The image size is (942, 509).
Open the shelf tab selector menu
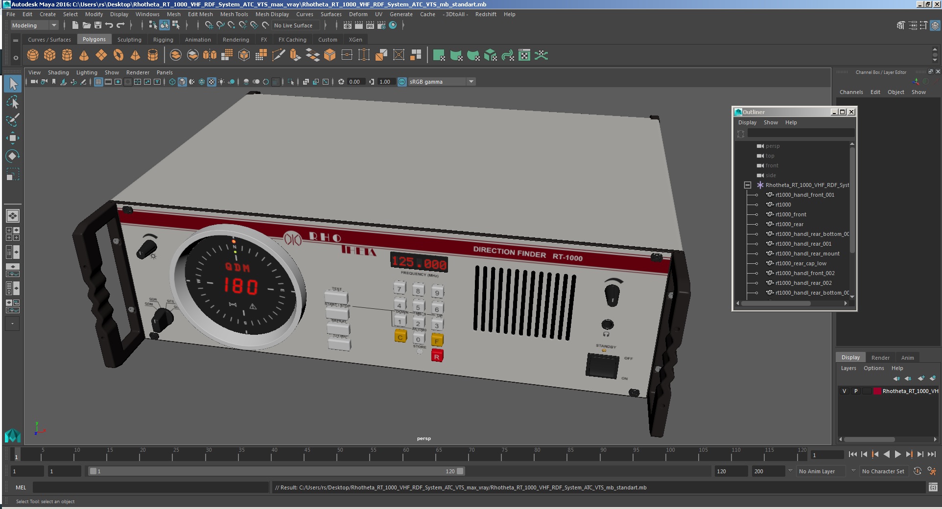coord(16,40)
